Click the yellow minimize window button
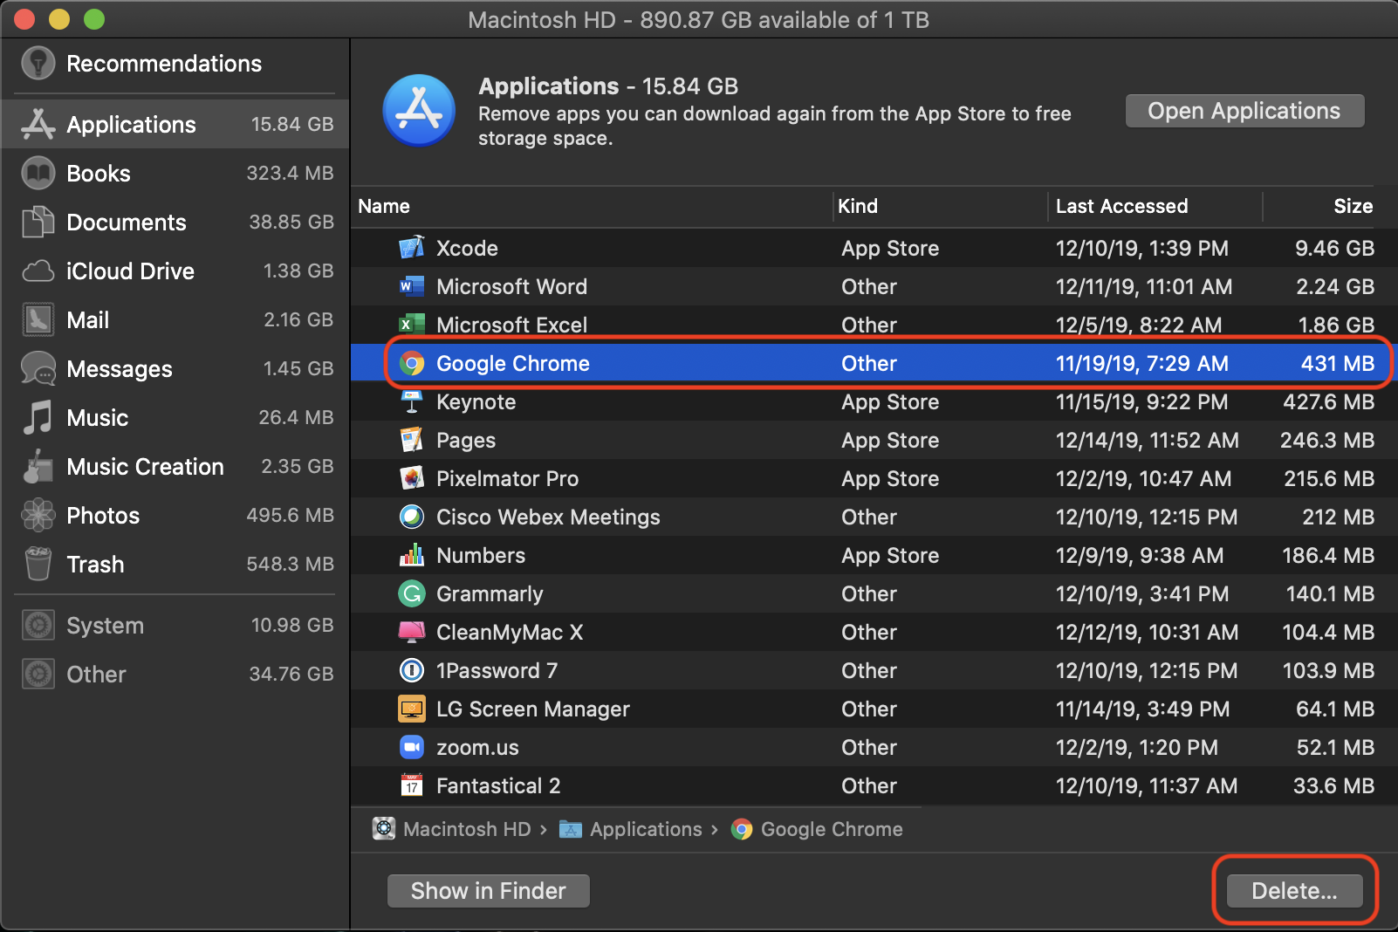The height and width of the screenshot is (932, 1398). [x=58, y=18]
